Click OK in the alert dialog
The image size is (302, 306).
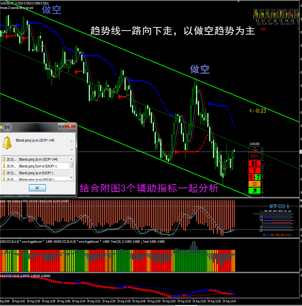tap(37, 188)
